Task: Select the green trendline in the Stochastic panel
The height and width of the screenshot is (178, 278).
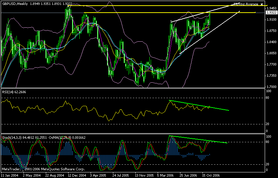Action: coord(198,139)
